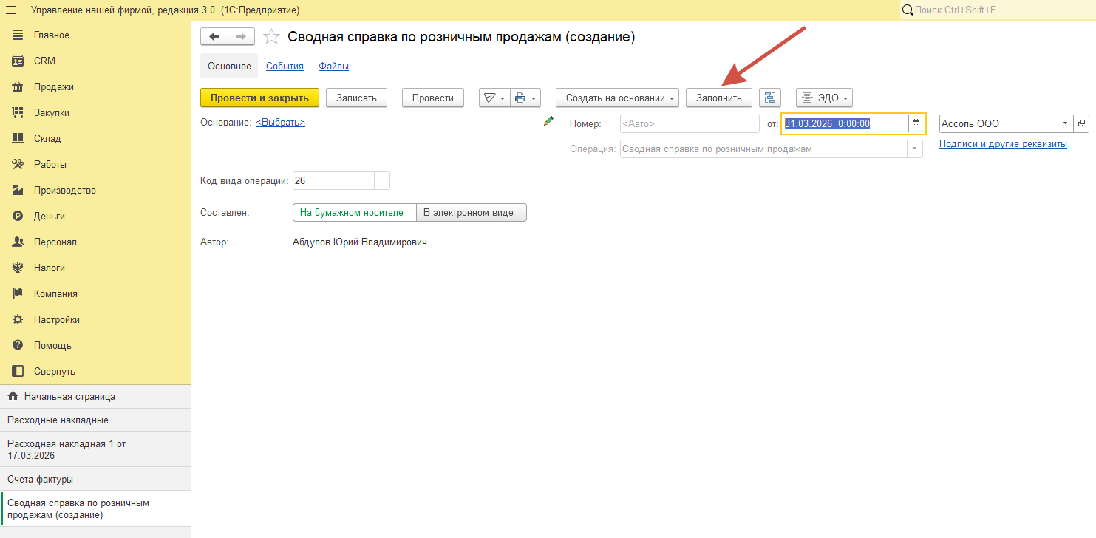Open calendar picker for document date
The image size is (1096, 538).
click(x=916, y=123)
